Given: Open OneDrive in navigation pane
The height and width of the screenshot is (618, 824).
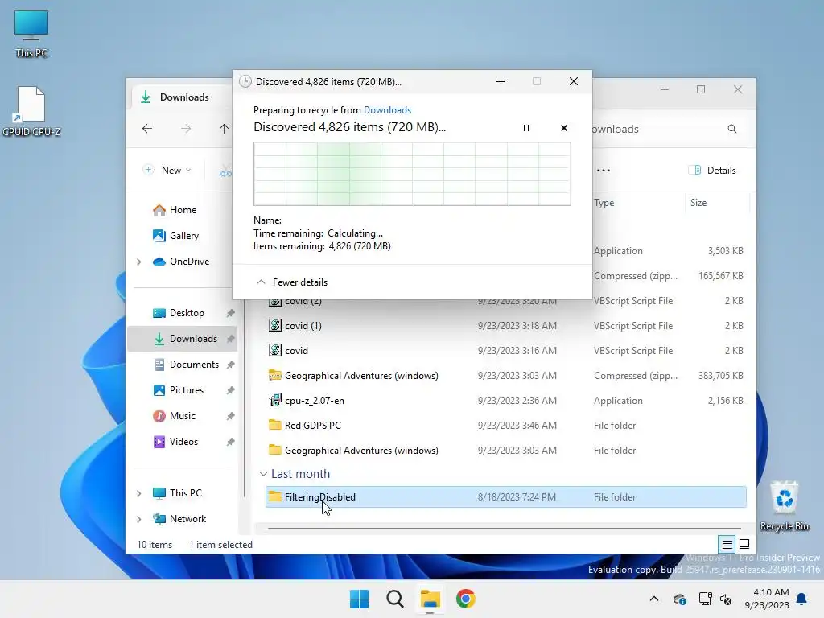Looking at the screenshot, I should tap(188, 262).
